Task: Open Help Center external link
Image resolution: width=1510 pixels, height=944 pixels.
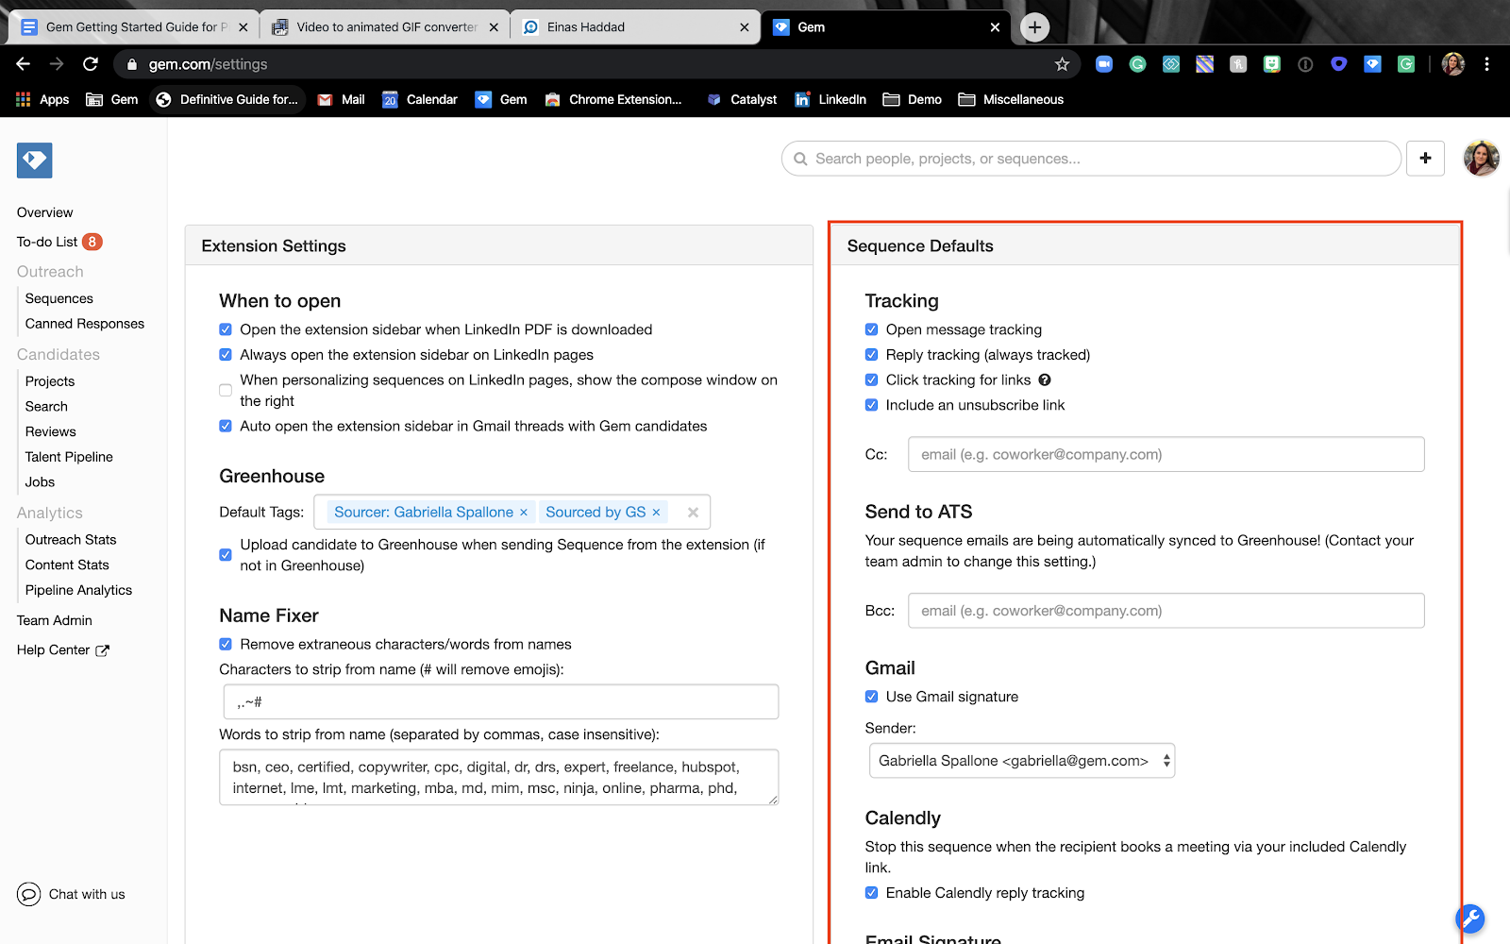Action: click(x=63, y=650)
